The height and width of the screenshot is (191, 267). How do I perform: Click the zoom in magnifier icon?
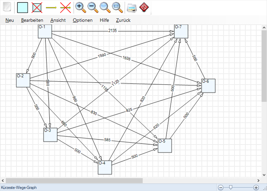click(x=80, y=7)
